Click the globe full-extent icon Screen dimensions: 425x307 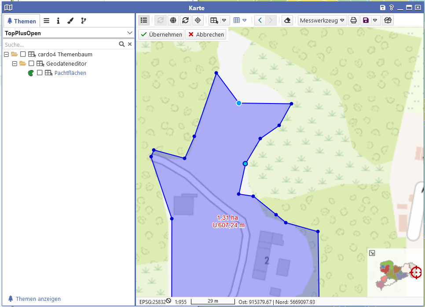tap(173, 20)
